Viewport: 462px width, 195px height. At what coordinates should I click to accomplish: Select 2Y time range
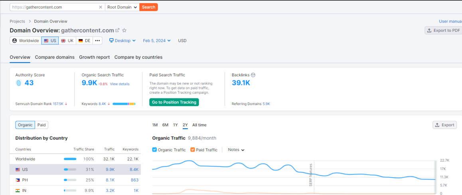tap(186, 125)
